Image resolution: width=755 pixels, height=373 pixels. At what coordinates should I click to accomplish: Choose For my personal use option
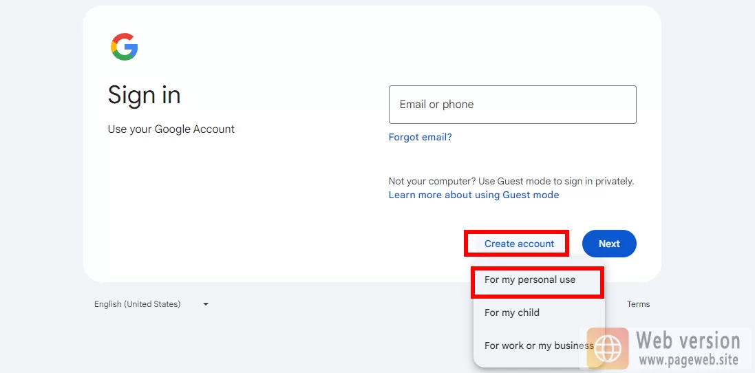(x=538, y=279)
